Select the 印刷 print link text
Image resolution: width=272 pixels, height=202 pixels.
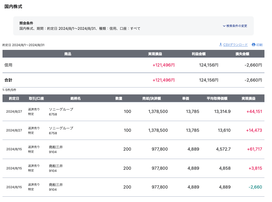pyautogui.click(x=259, y=45)
